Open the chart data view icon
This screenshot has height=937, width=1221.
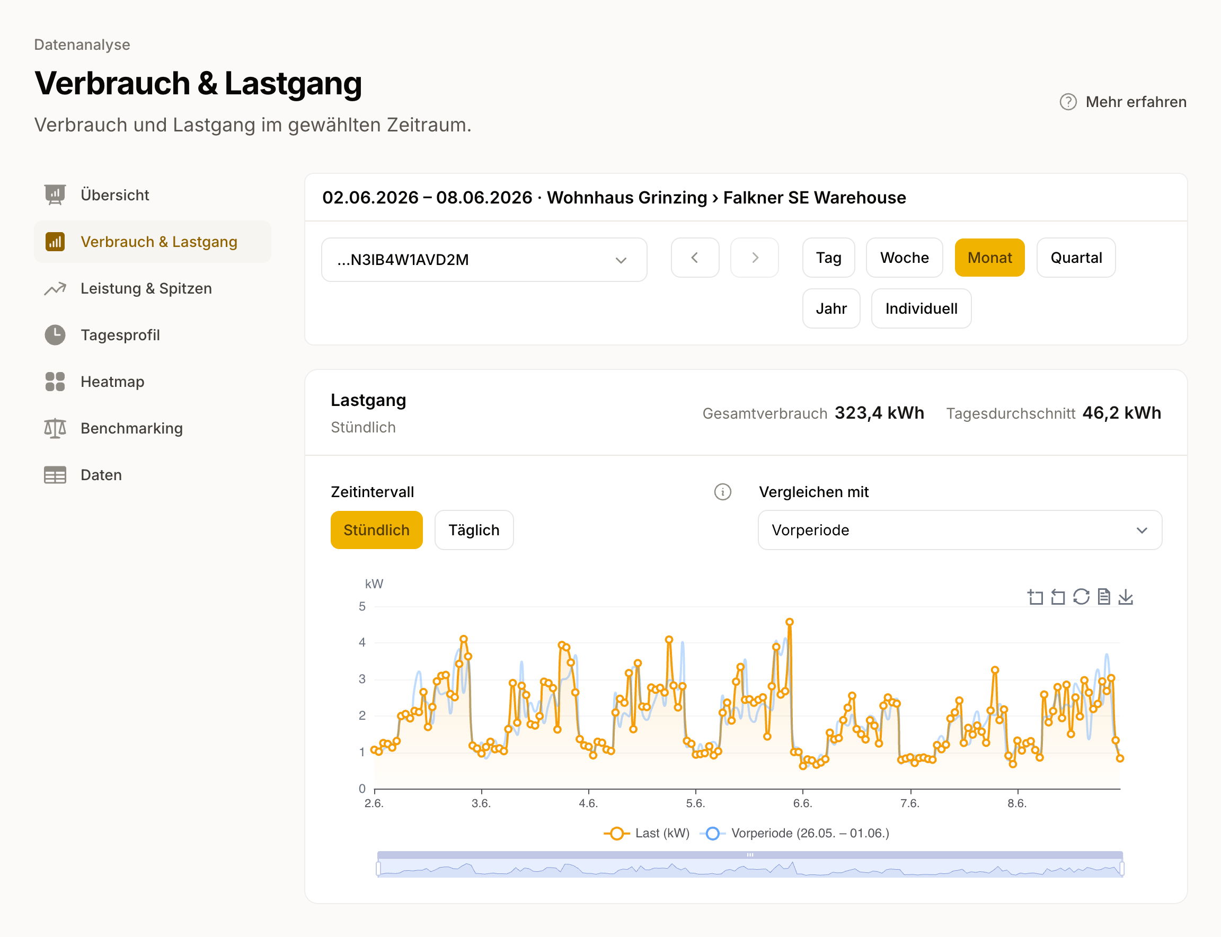tap(1103, 597)
